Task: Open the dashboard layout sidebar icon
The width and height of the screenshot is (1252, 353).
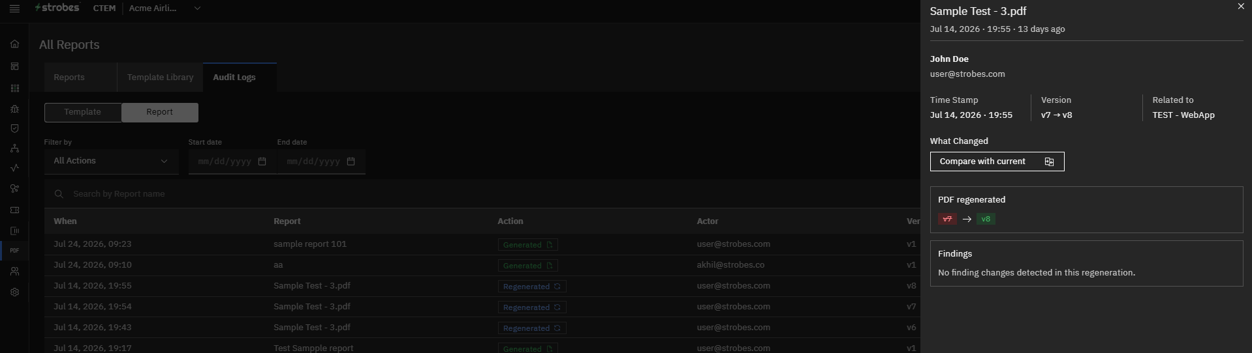Action: point(14,66)
